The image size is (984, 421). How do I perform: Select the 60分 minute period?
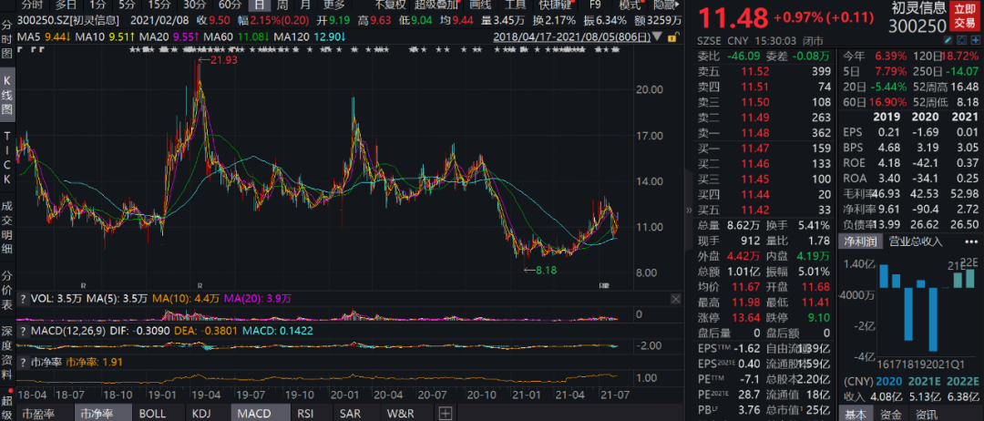(230, 5)
